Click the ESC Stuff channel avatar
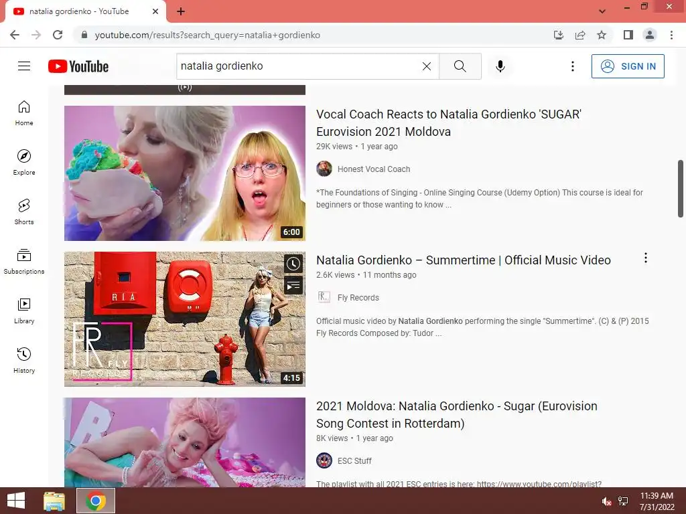 point(324,460)
